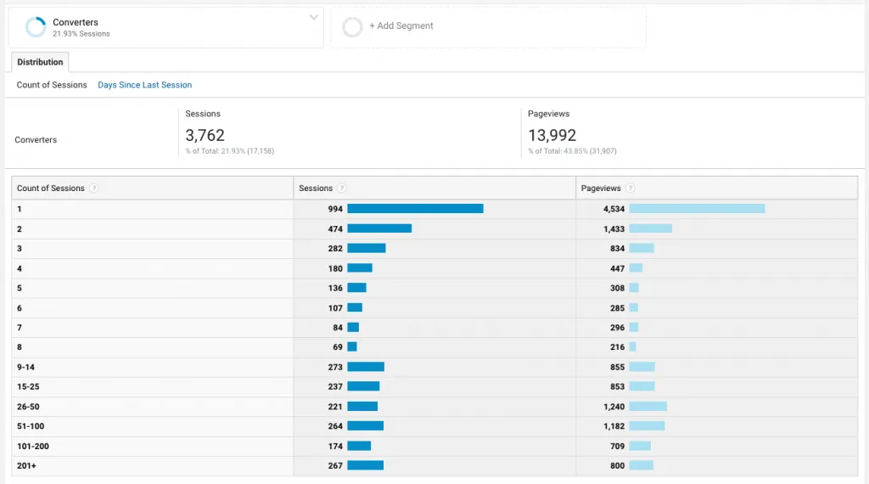
Task: Click the sessions value 84
Action: [x=338, y=328]
